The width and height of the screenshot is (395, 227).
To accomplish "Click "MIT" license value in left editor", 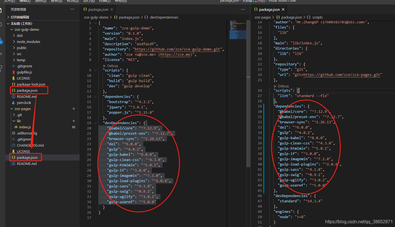I will (x=132, y=60).
